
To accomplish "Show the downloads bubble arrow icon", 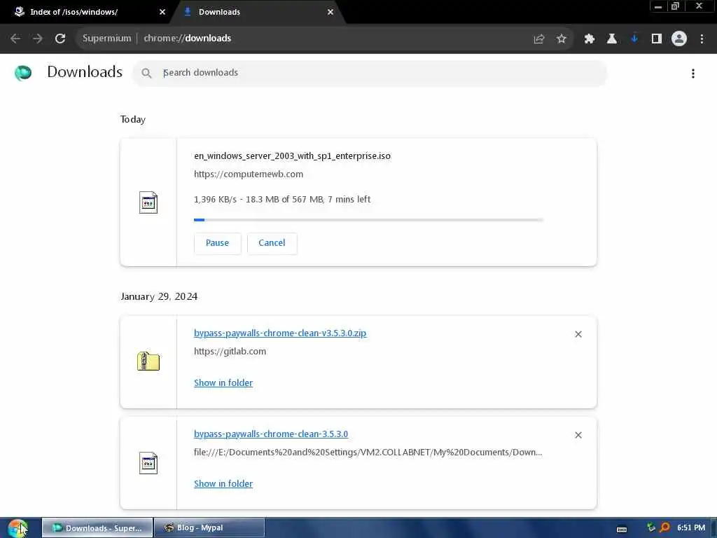I will pyautogui.click(x=634, y=39).
